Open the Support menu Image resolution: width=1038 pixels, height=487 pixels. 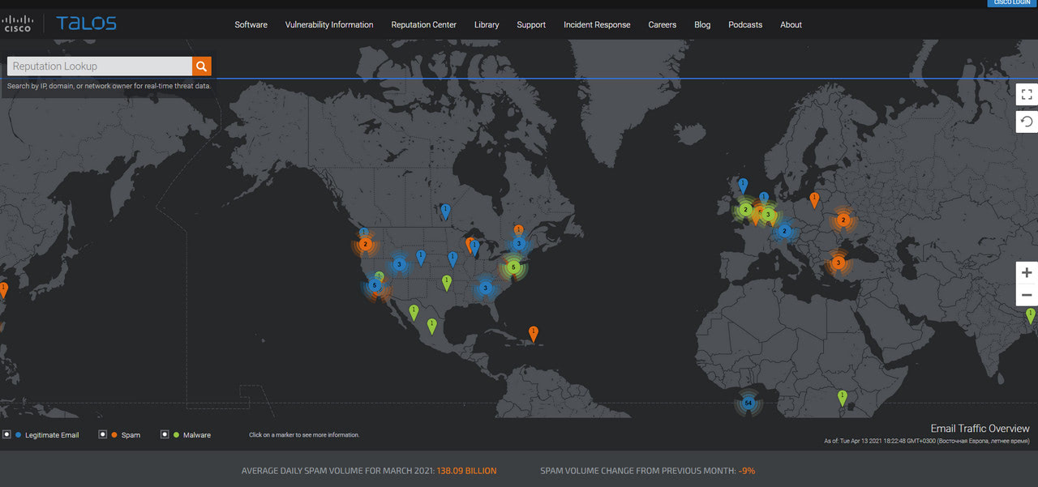tap(531, 25)
